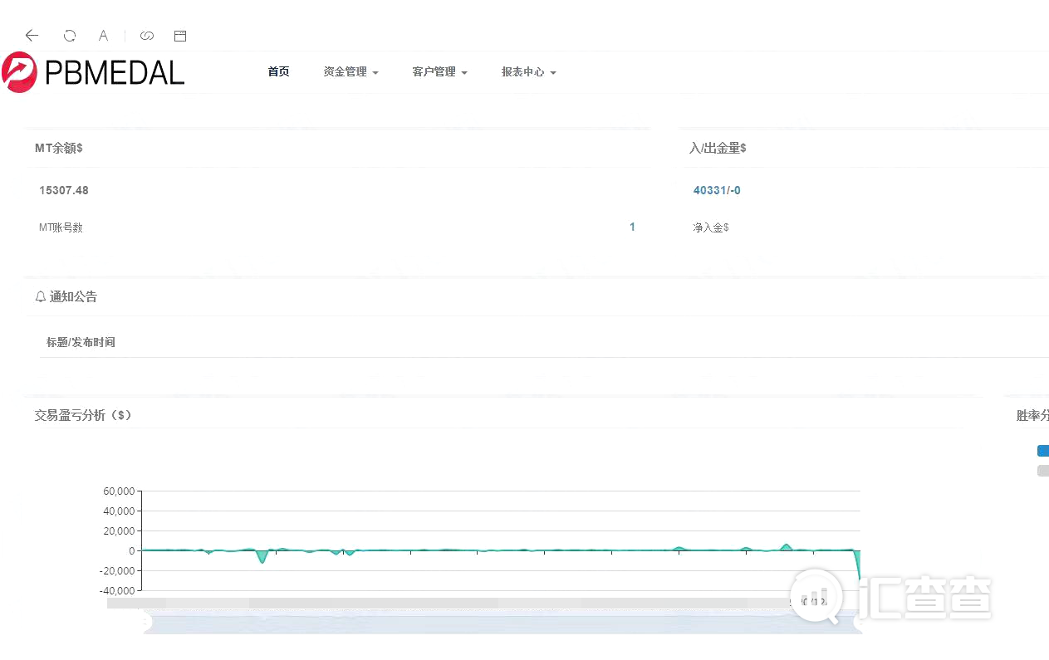Click the link/chain icon in toolbar
The image size is (1049, 660).
point(147,36)
